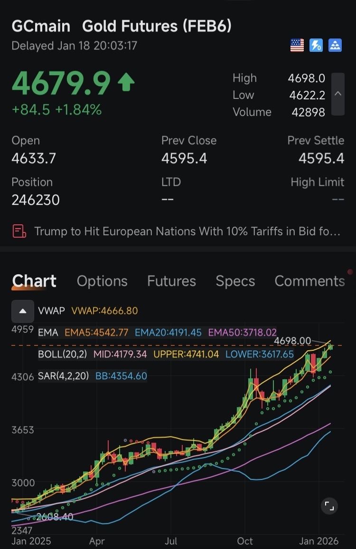
Task: Tap the blue gold-bars commodity icon
Action: click(x=335, y=46)
